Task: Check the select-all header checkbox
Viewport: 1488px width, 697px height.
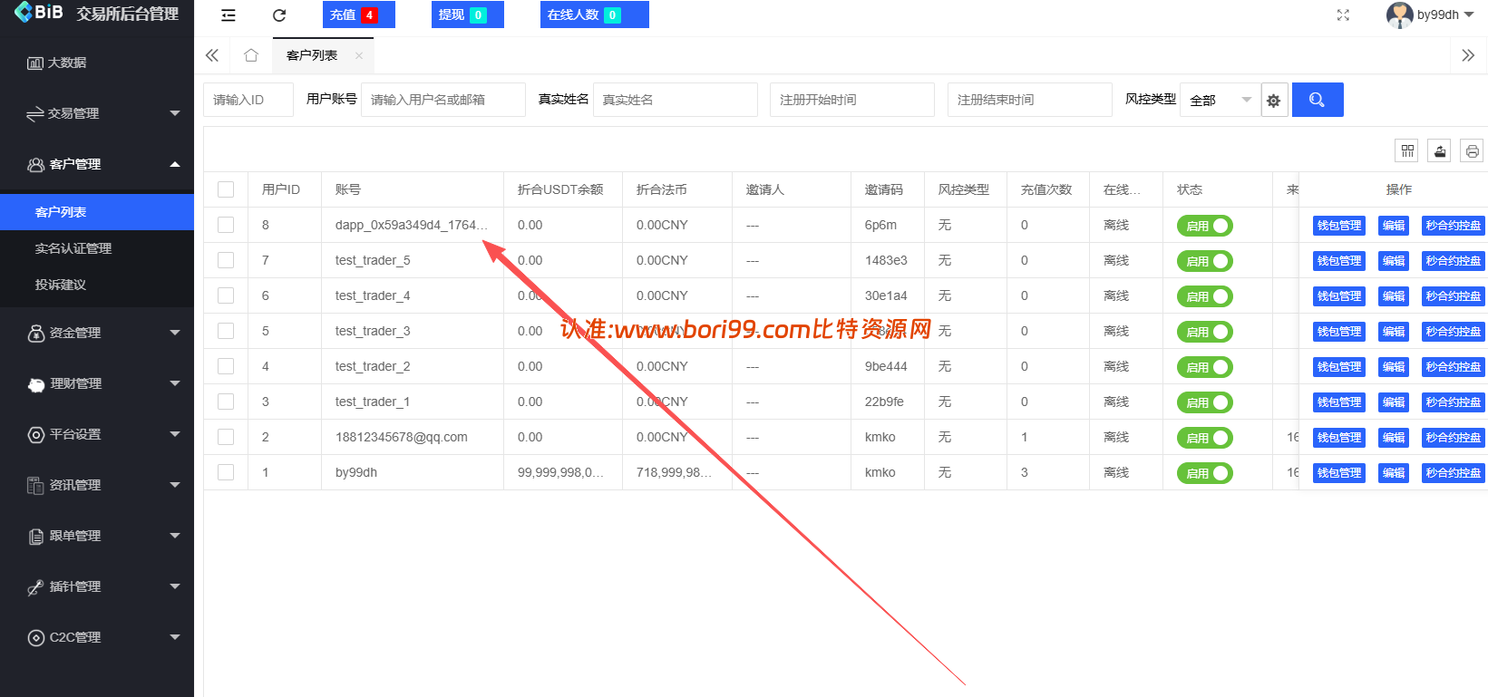Action: [226, 189]
